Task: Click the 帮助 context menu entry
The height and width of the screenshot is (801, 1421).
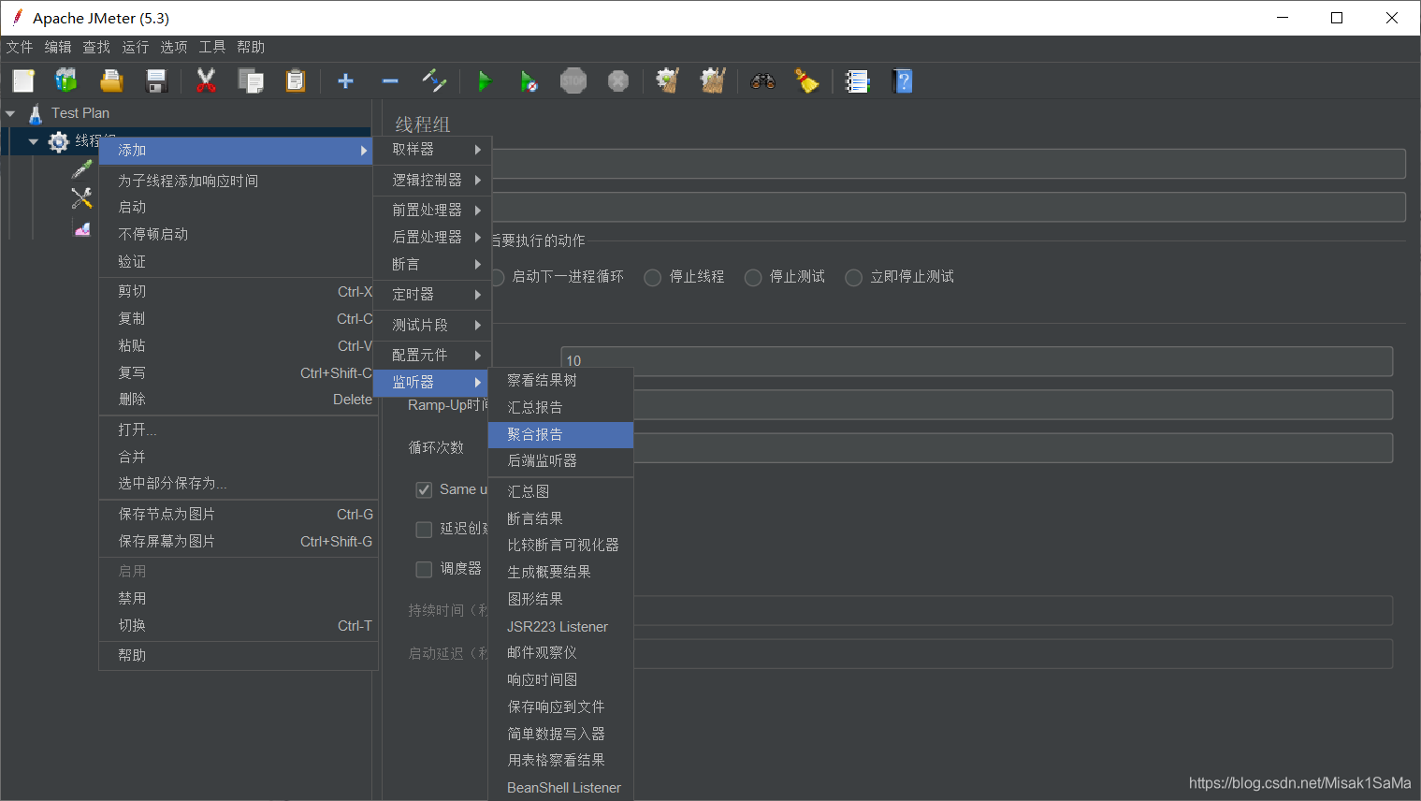Action: tap(132, 654)
